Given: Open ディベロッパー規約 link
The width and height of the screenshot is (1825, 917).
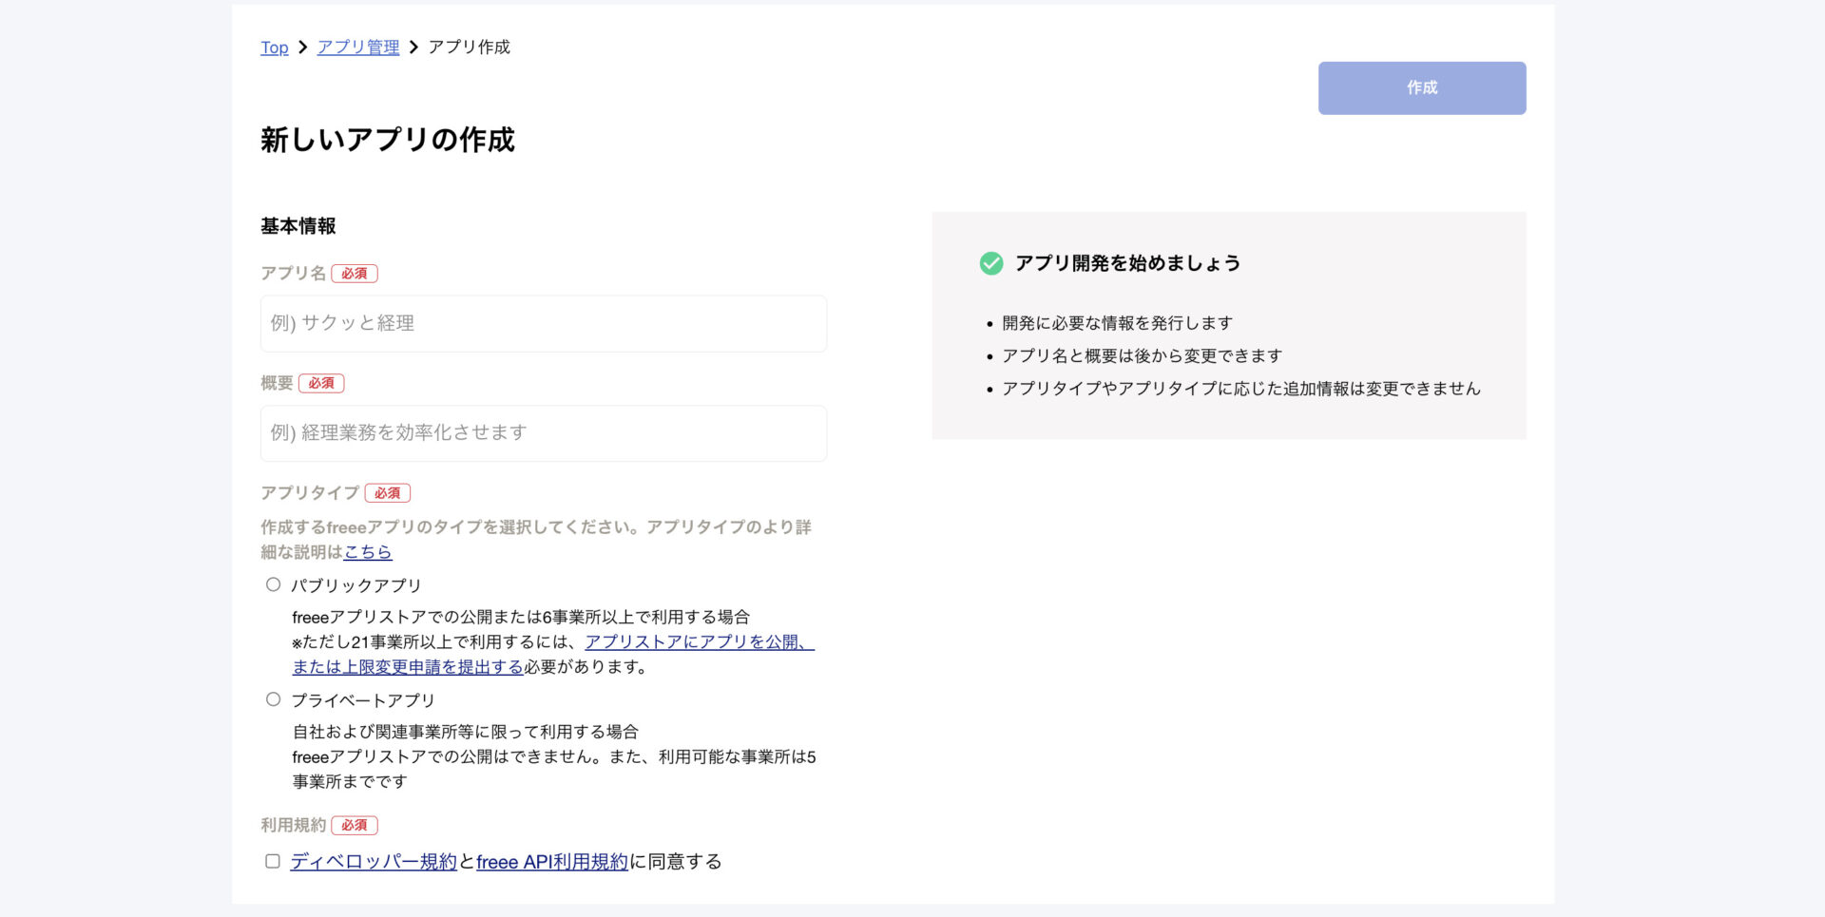Looking at the screenshot, I should click(374, 862).
